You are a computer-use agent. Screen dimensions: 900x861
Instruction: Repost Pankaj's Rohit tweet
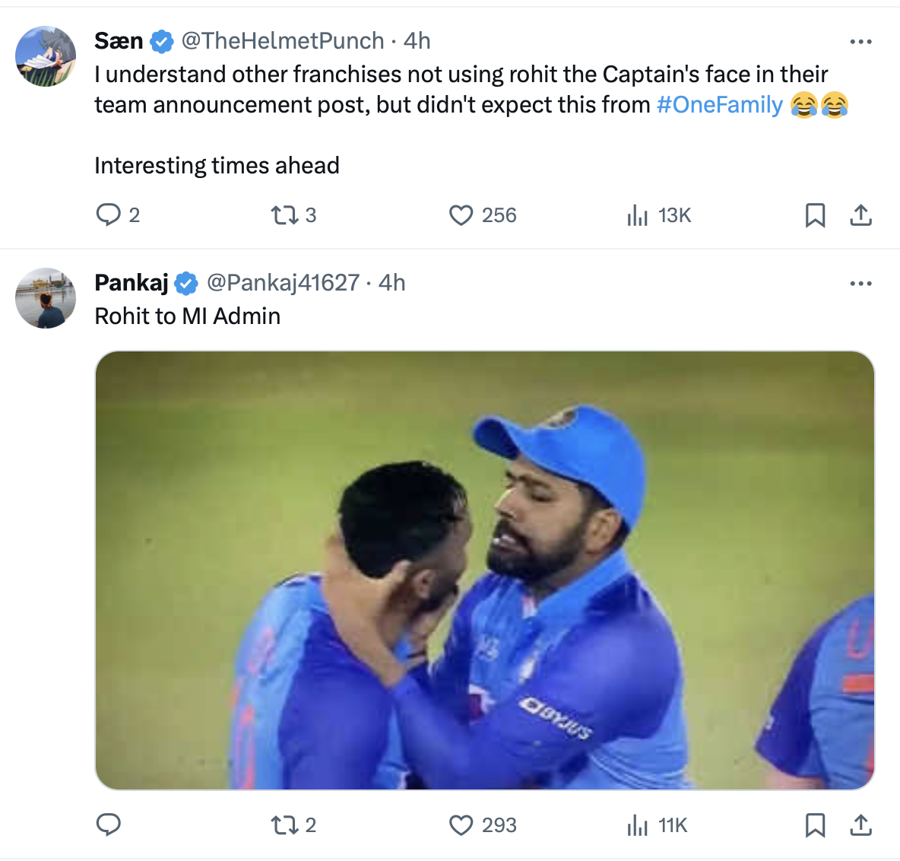[x=284, y=825]
